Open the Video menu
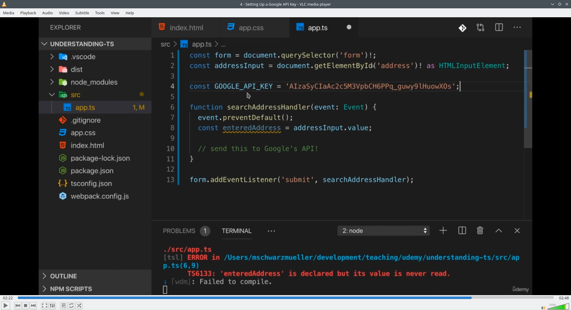Viewport: 571px width, 310px height. pos(64,13)
